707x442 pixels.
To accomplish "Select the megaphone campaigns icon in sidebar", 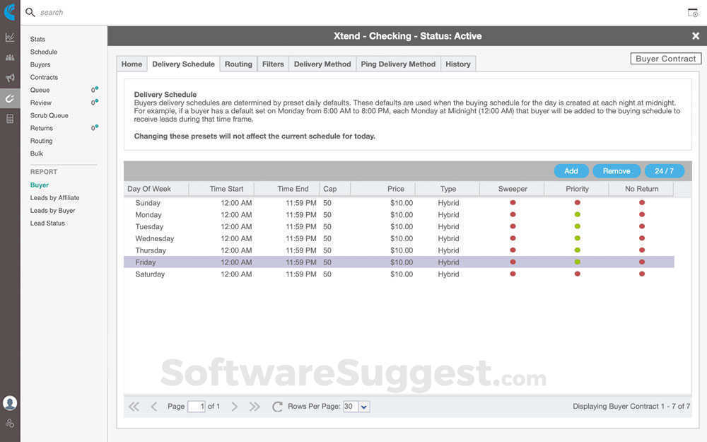I will 10,78.
